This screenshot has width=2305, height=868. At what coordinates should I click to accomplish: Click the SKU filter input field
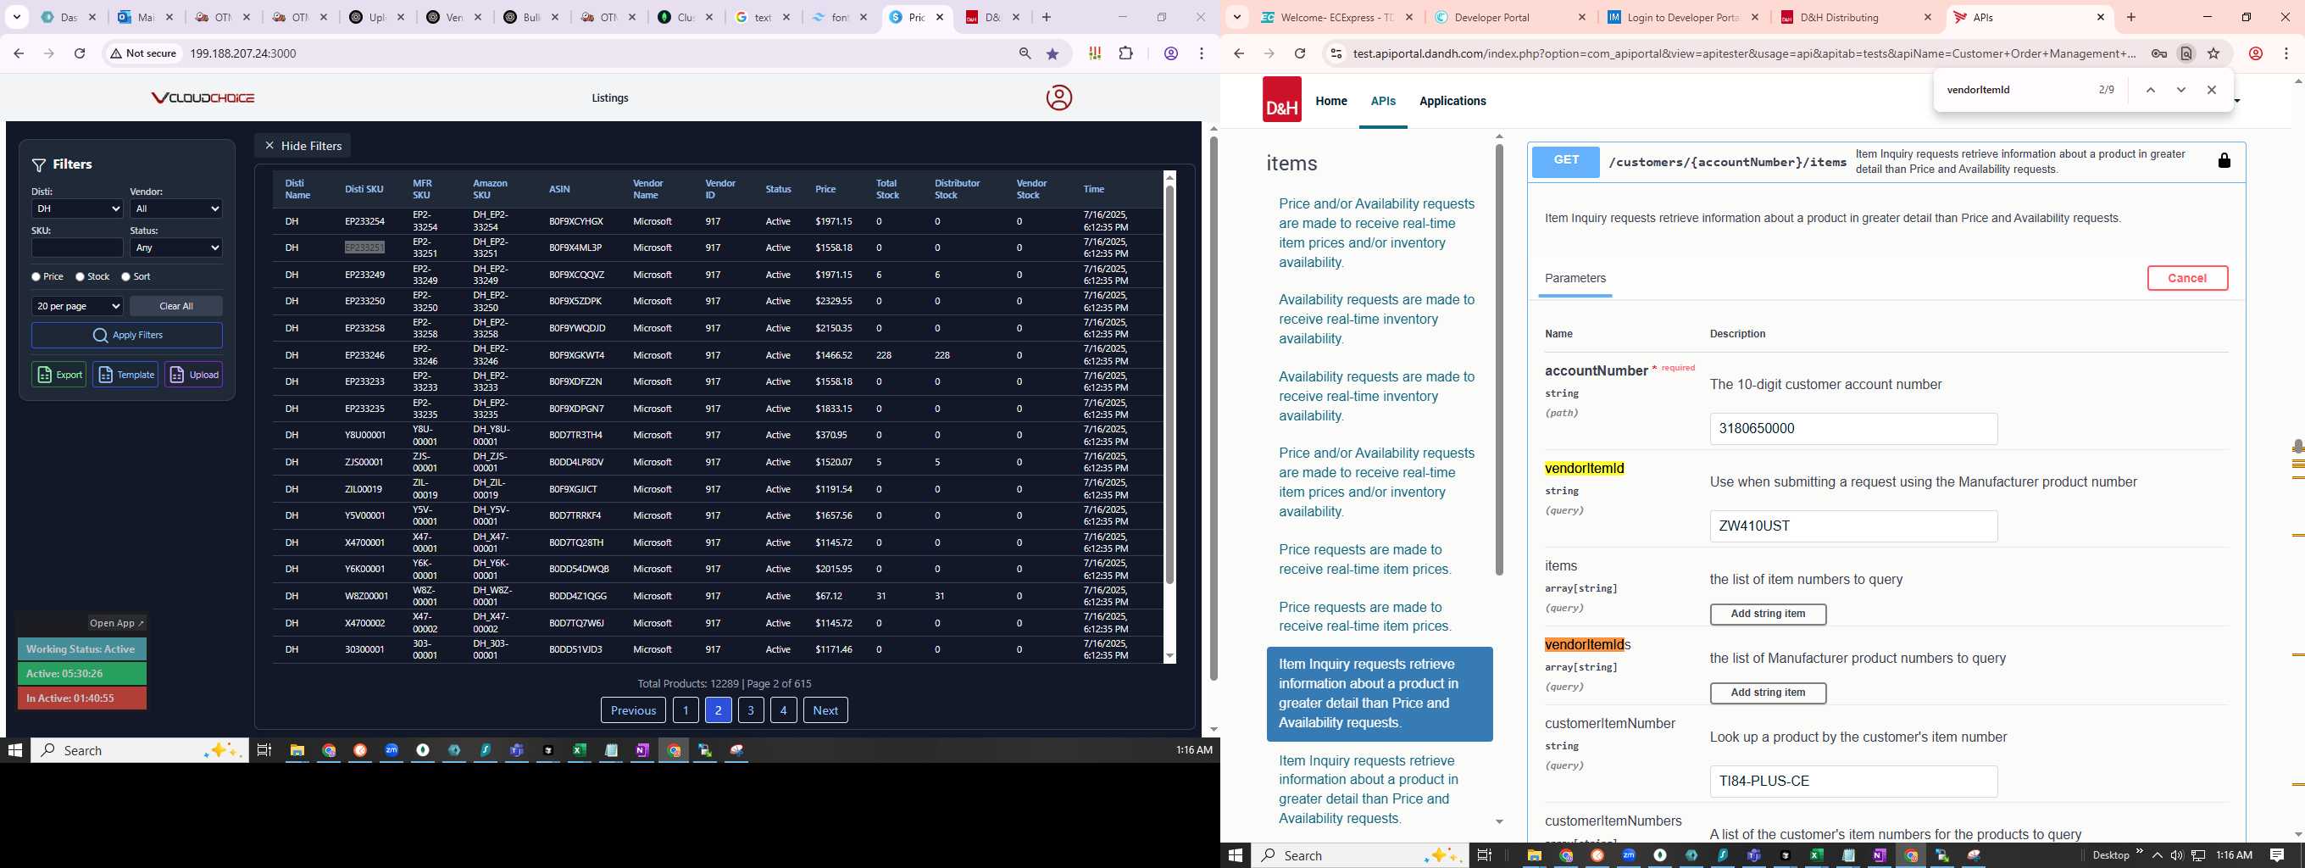[77, 247]
